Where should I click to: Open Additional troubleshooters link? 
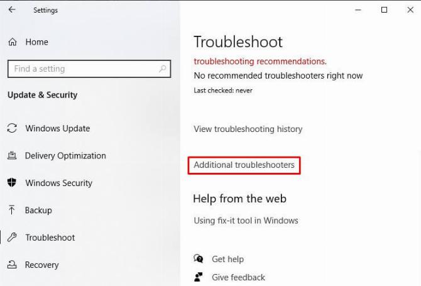(244, 165)
